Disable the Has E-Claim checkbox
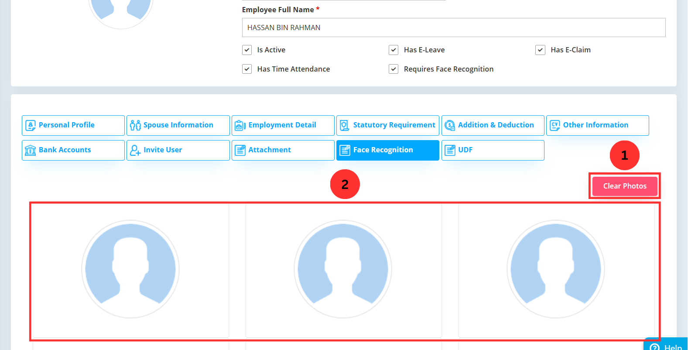The height and width of the screenshot is (350, 688). pyautogui.click(x=540, y=50)
